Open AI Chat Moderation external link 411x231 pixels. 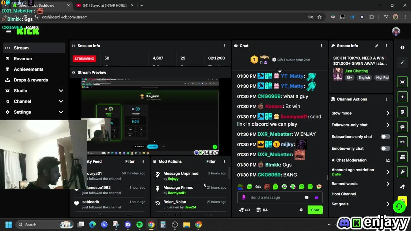tap(388, 160)
